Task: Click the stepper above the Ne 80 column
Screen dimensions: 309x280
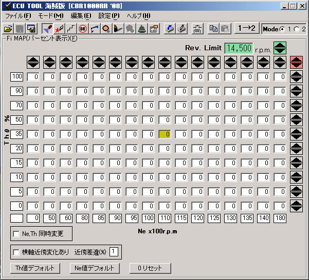Action: pyautogui.click(x=83, y=62)
